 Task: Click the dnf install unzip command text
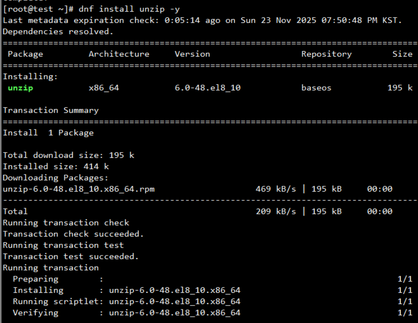(129, 9)
